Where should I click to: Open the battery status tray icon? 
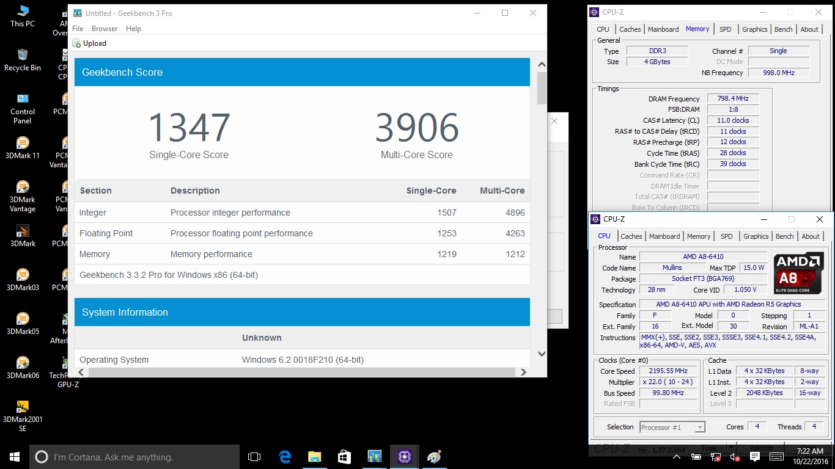696,457
